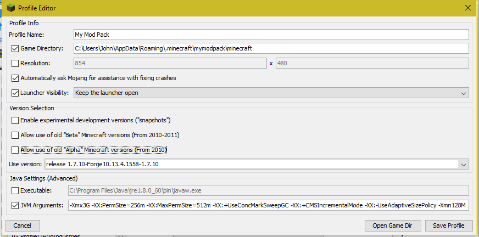Toggle automatic Mojang crash assistance checkbox
Image resolution: width=479 pixels, height=237 pixels.
[x=15, y=78]
